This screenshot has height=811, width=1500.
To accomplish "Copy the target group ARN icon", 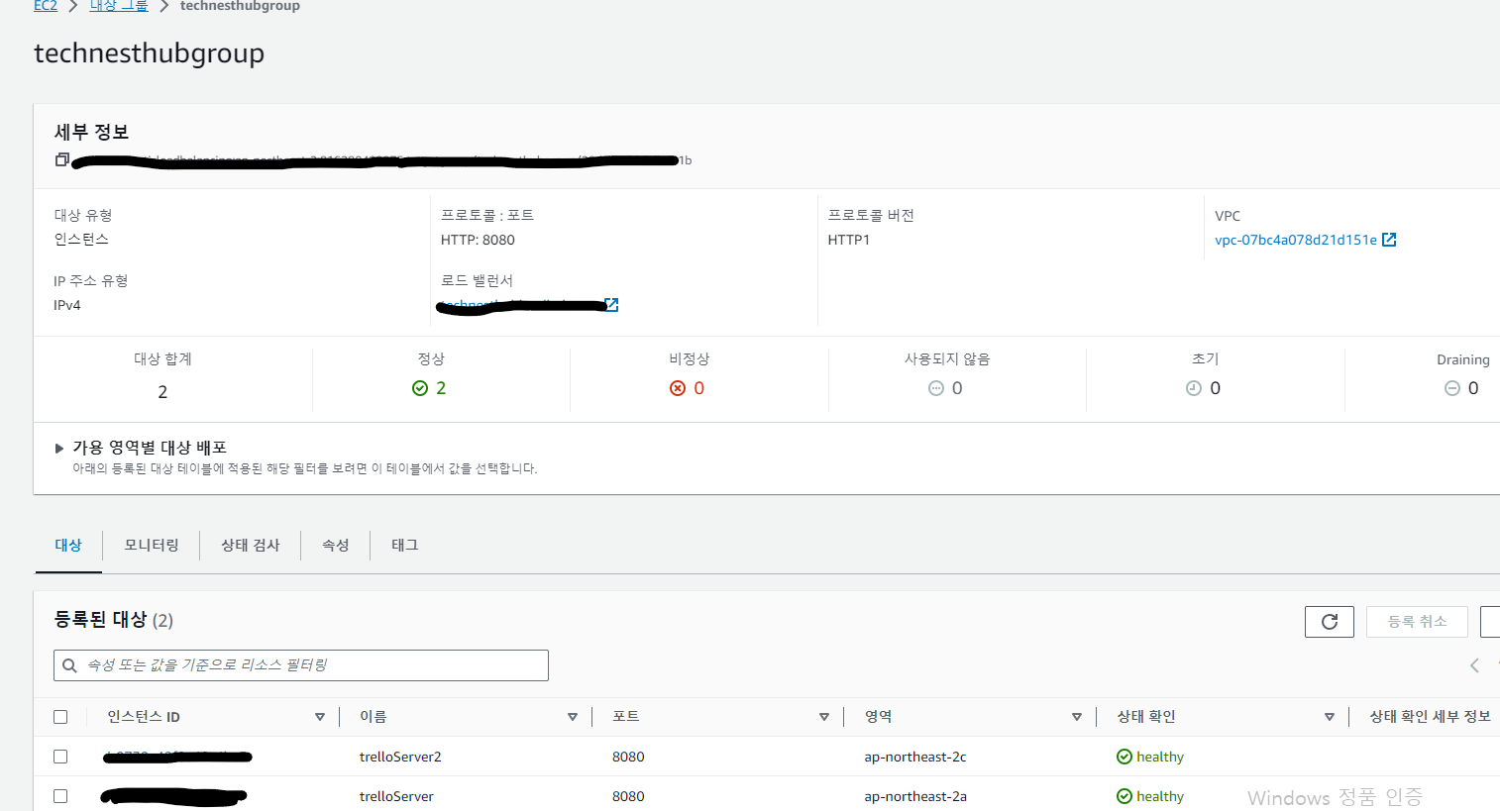I will 61,159.
